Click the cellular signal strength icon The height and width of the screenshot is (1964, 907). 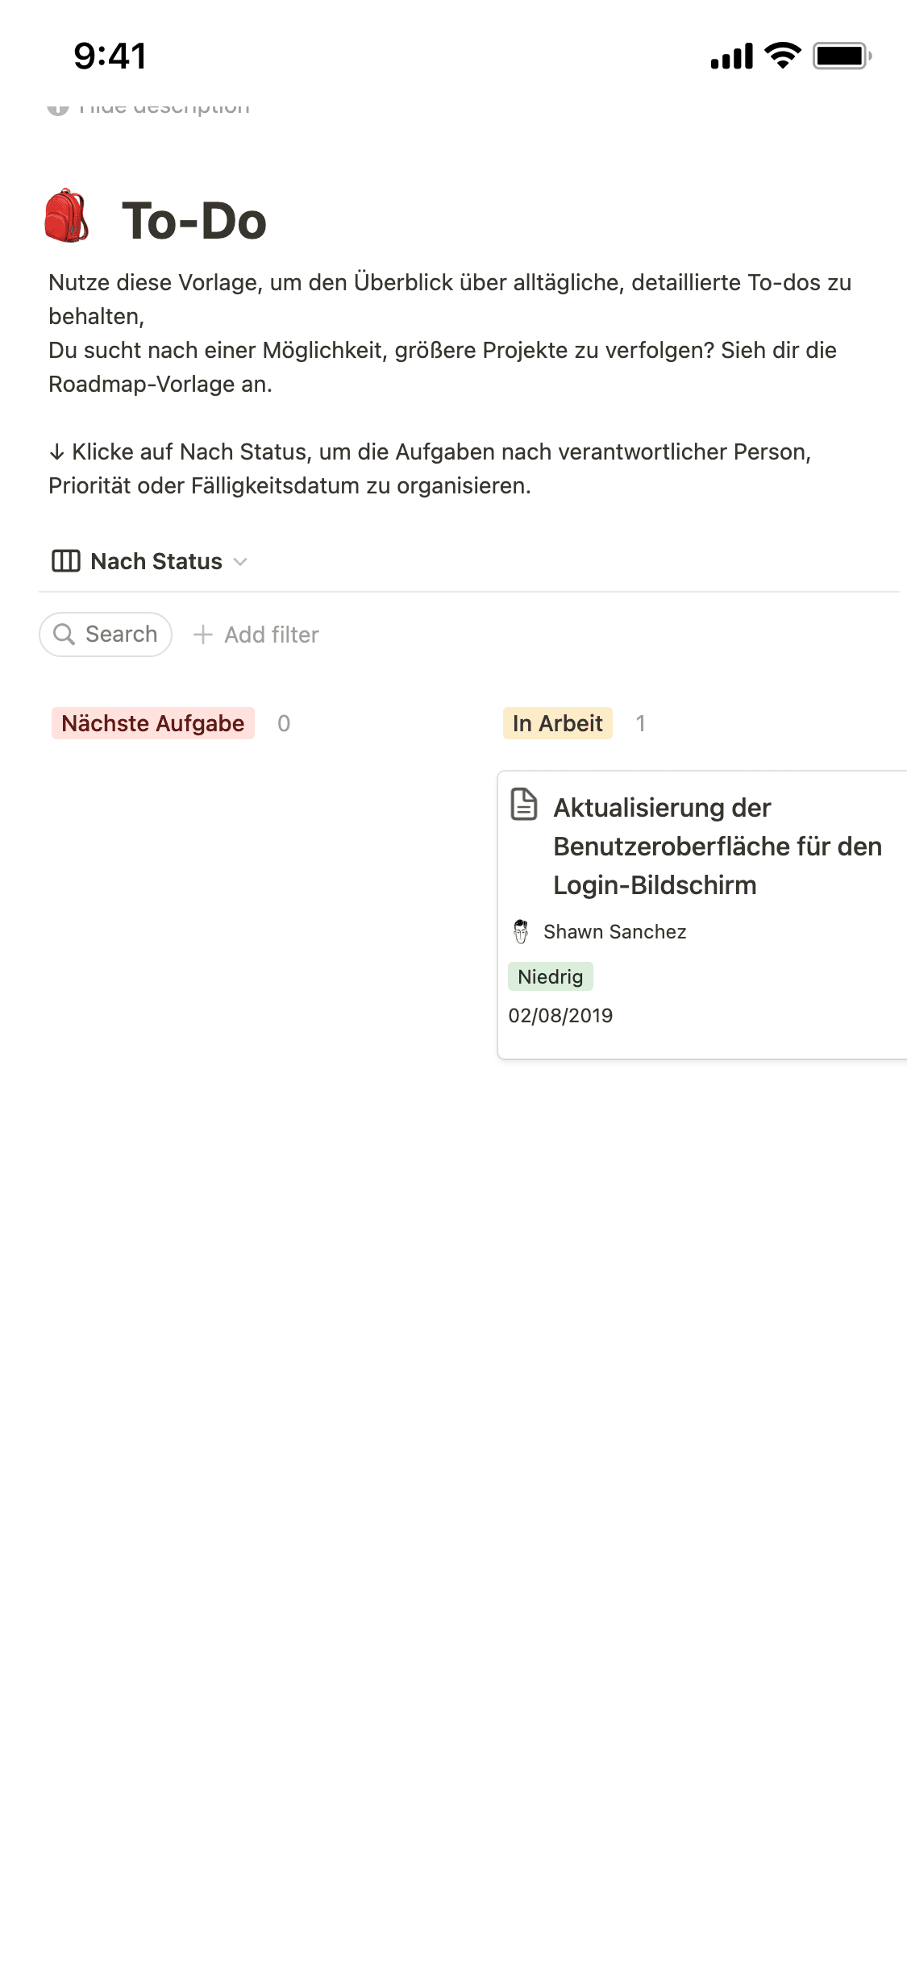(731, 56)
